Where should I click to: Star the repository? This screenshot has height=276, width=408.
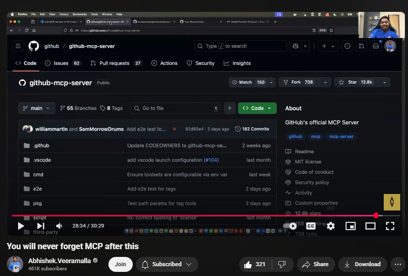[x=355, y=82]
